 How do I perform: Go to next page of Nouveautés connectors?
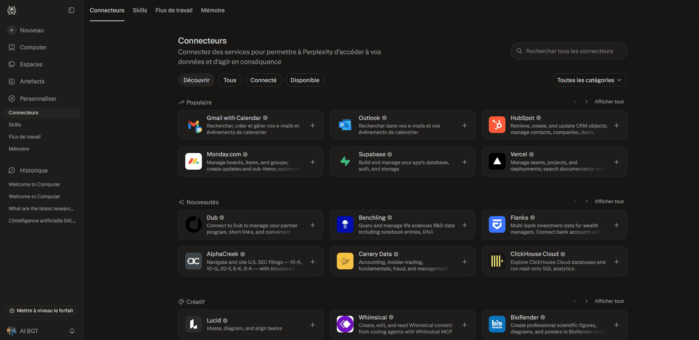tap(586, 201)
